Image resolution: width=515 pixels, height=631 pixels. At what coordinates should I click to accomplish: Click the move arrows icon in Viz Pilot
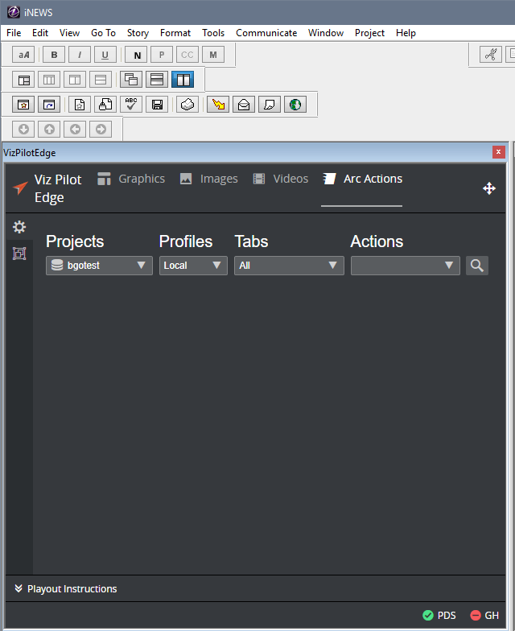tap(489, 188)
